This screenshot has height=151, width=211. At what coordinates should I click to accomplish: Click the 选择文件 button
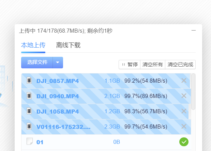[x=37, y=63]
